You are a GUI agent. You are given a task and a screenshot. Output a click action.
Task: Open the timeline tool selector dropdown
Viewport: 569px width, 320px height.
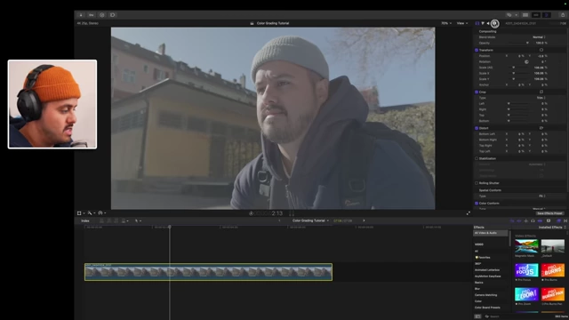click(138, 220)
